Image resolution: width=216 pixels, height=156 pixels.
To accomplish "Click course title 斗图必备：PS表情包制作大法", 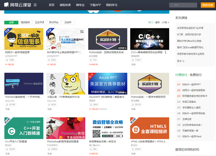I will point(63,97).
